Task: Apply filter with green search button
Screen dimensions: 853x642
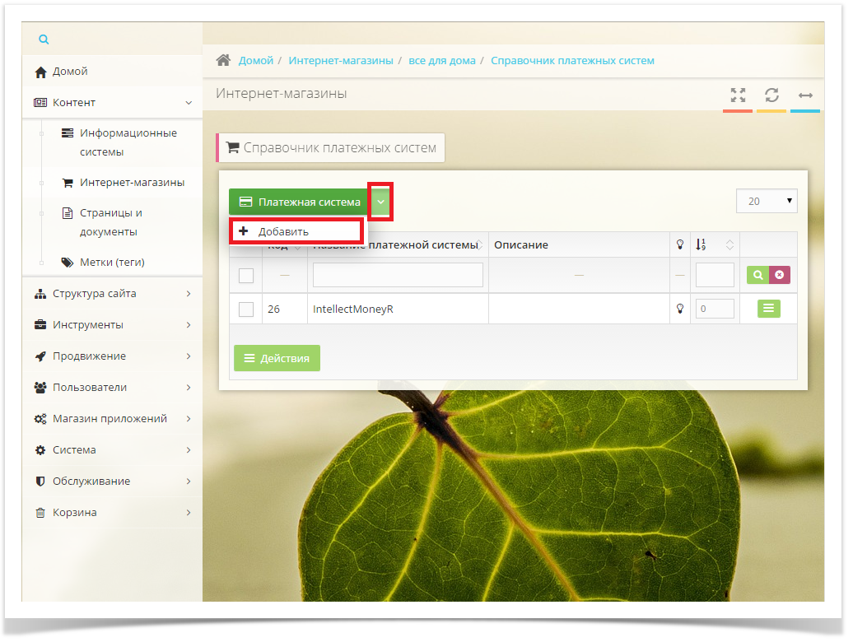Action: pyautogui.click(x=757, y=275)
